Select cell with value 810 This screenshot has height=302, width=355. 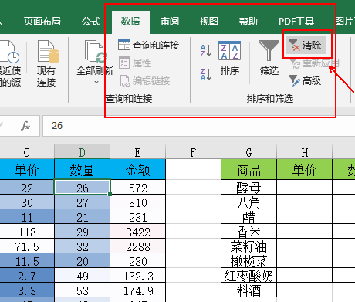(138, 202)
